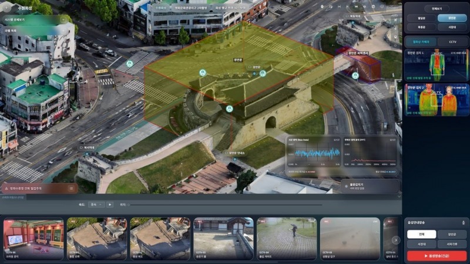470x264 pixels.
Task: Open the CCTV-03 camera thumbnail
Action: [224, 239]
